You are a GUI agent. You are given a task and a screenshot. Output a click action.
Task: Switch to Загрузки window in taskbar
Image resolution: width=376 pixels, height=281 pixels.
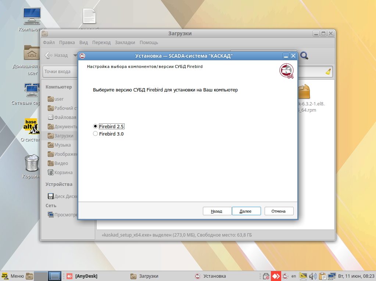(144, 276)
